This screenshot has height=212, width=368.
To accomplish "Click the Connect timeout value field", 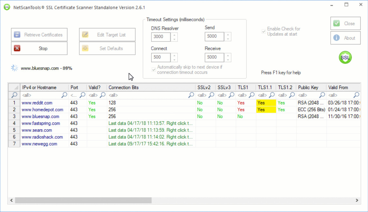I will click(161, 57).
